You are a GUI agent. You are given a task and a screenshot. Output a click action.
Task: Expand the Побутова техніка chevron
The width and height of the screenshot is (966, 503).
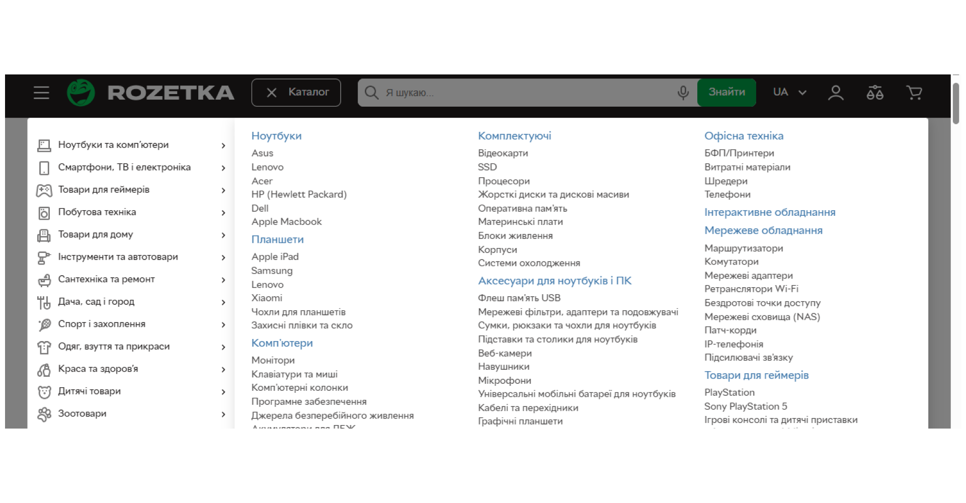pyautogui.click(x=223, y=213)
